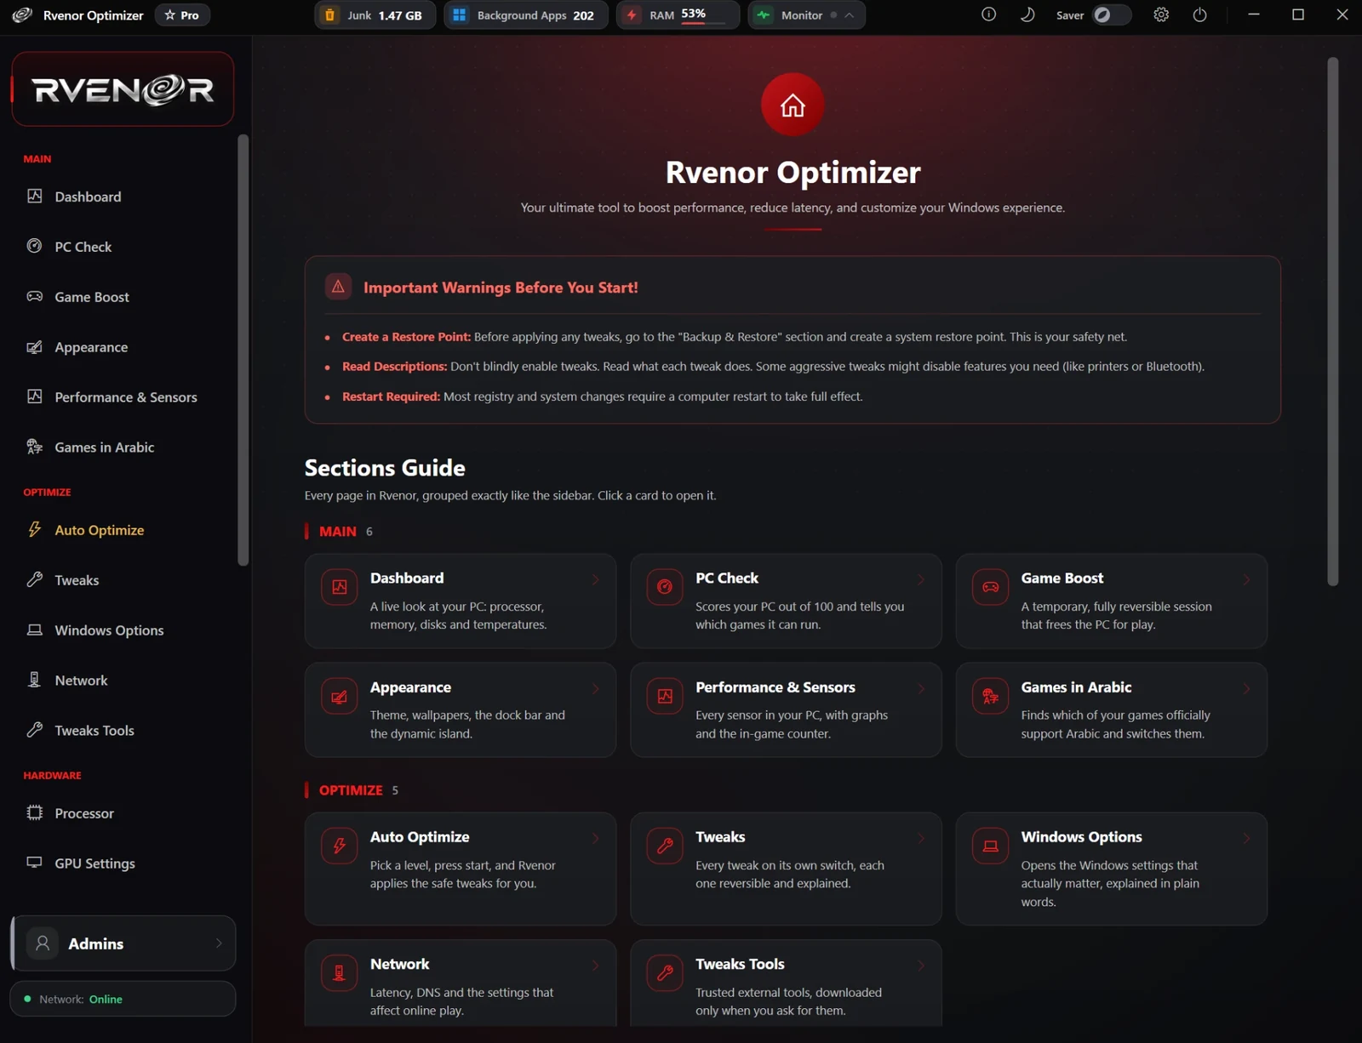The height and width of the screenshot is (1043, 1362).
Task: Expand the Monitor dropdown in title bar
Action: (849, 15)
